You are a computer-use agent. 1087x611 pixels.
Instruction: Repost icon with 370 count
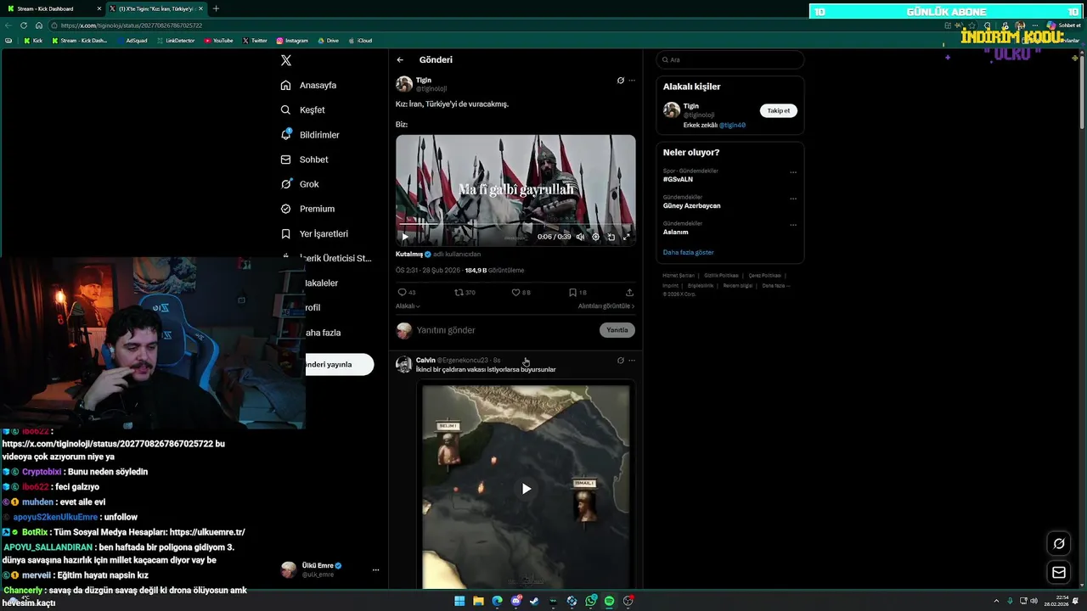[x=459, y=293]
